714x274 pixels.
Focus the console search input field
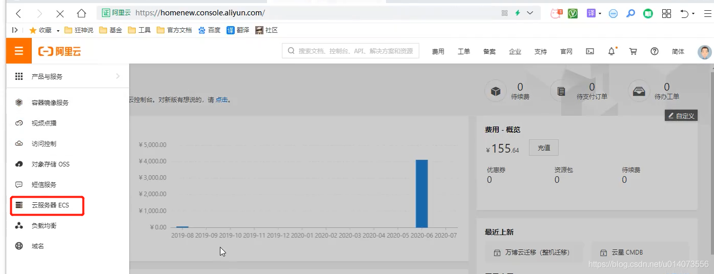click(x=351, y=51)
